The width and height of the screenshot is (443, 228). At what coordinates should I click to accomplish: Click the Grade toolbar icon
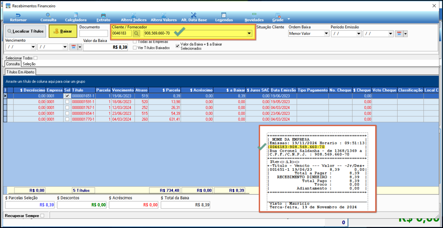click(x=278, y=17)
